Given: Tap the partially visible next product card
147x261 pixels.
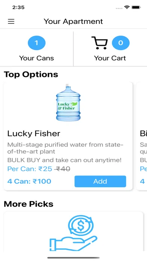Looking at the screenshot, I should 142,136.
